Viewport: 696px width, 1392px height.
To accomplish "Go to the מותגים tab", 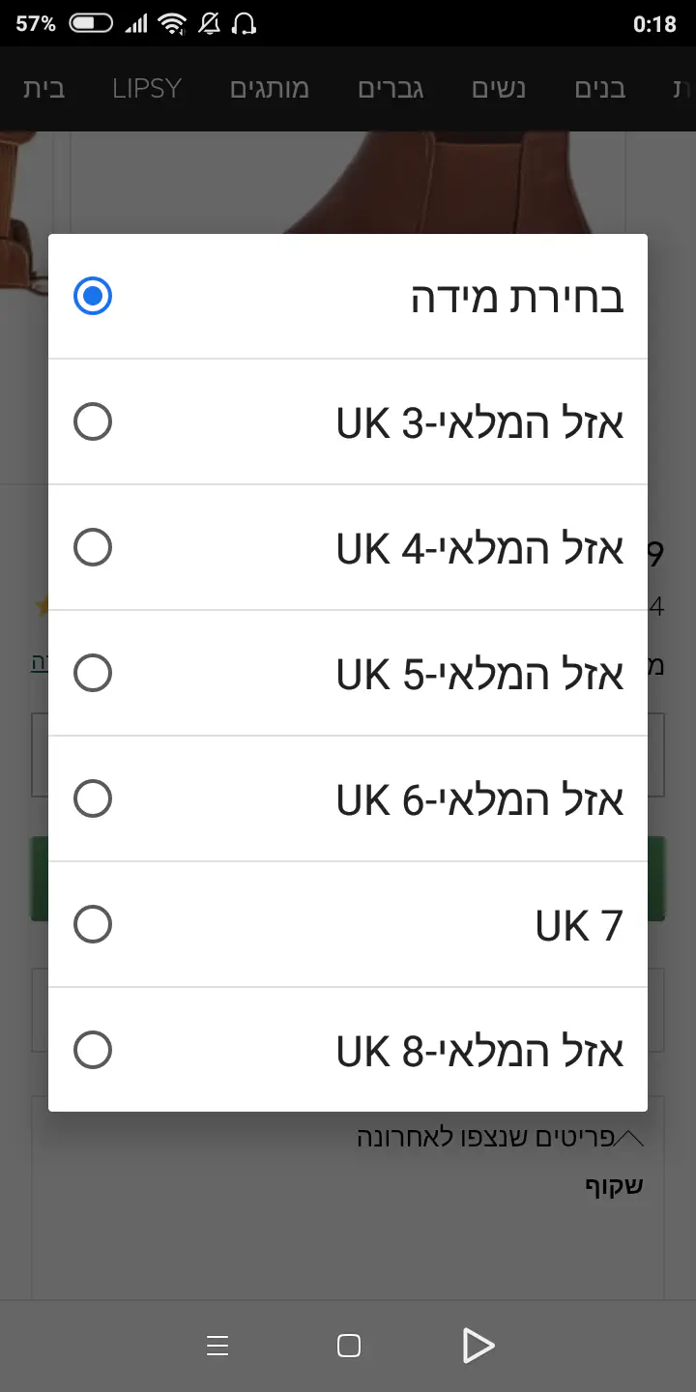I will coord(270,89).
